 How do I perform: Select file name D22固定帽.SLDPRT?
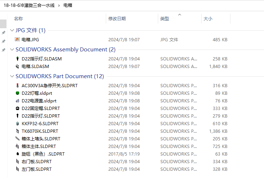(41, 108)
